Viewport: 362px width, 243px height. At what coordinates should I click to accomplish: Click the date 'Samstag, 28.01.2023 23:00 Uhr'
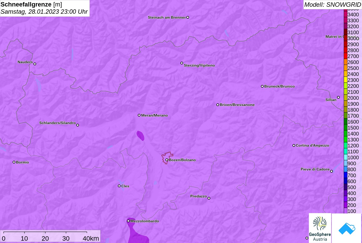44,12
